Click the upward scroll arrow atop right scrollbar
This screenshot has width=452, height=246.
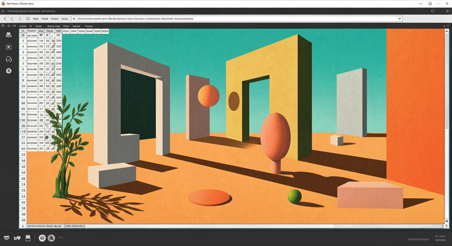447,31
